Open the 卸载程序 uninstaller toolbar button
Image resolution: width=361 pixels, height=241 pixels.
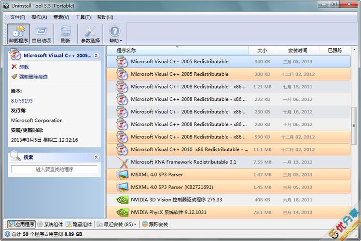click(x=18, y=34)
